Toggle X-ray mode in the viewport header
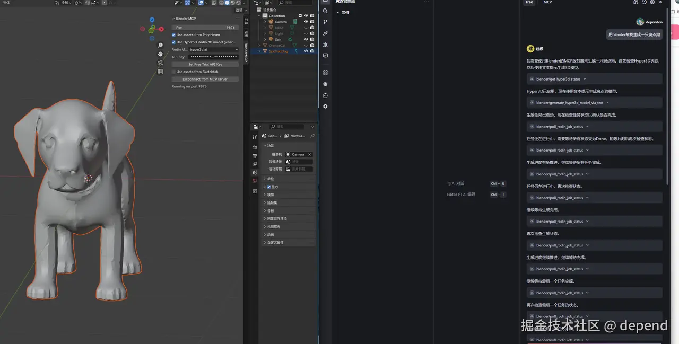This screenshot has width=679, height=344. click(x=214, y=3)
